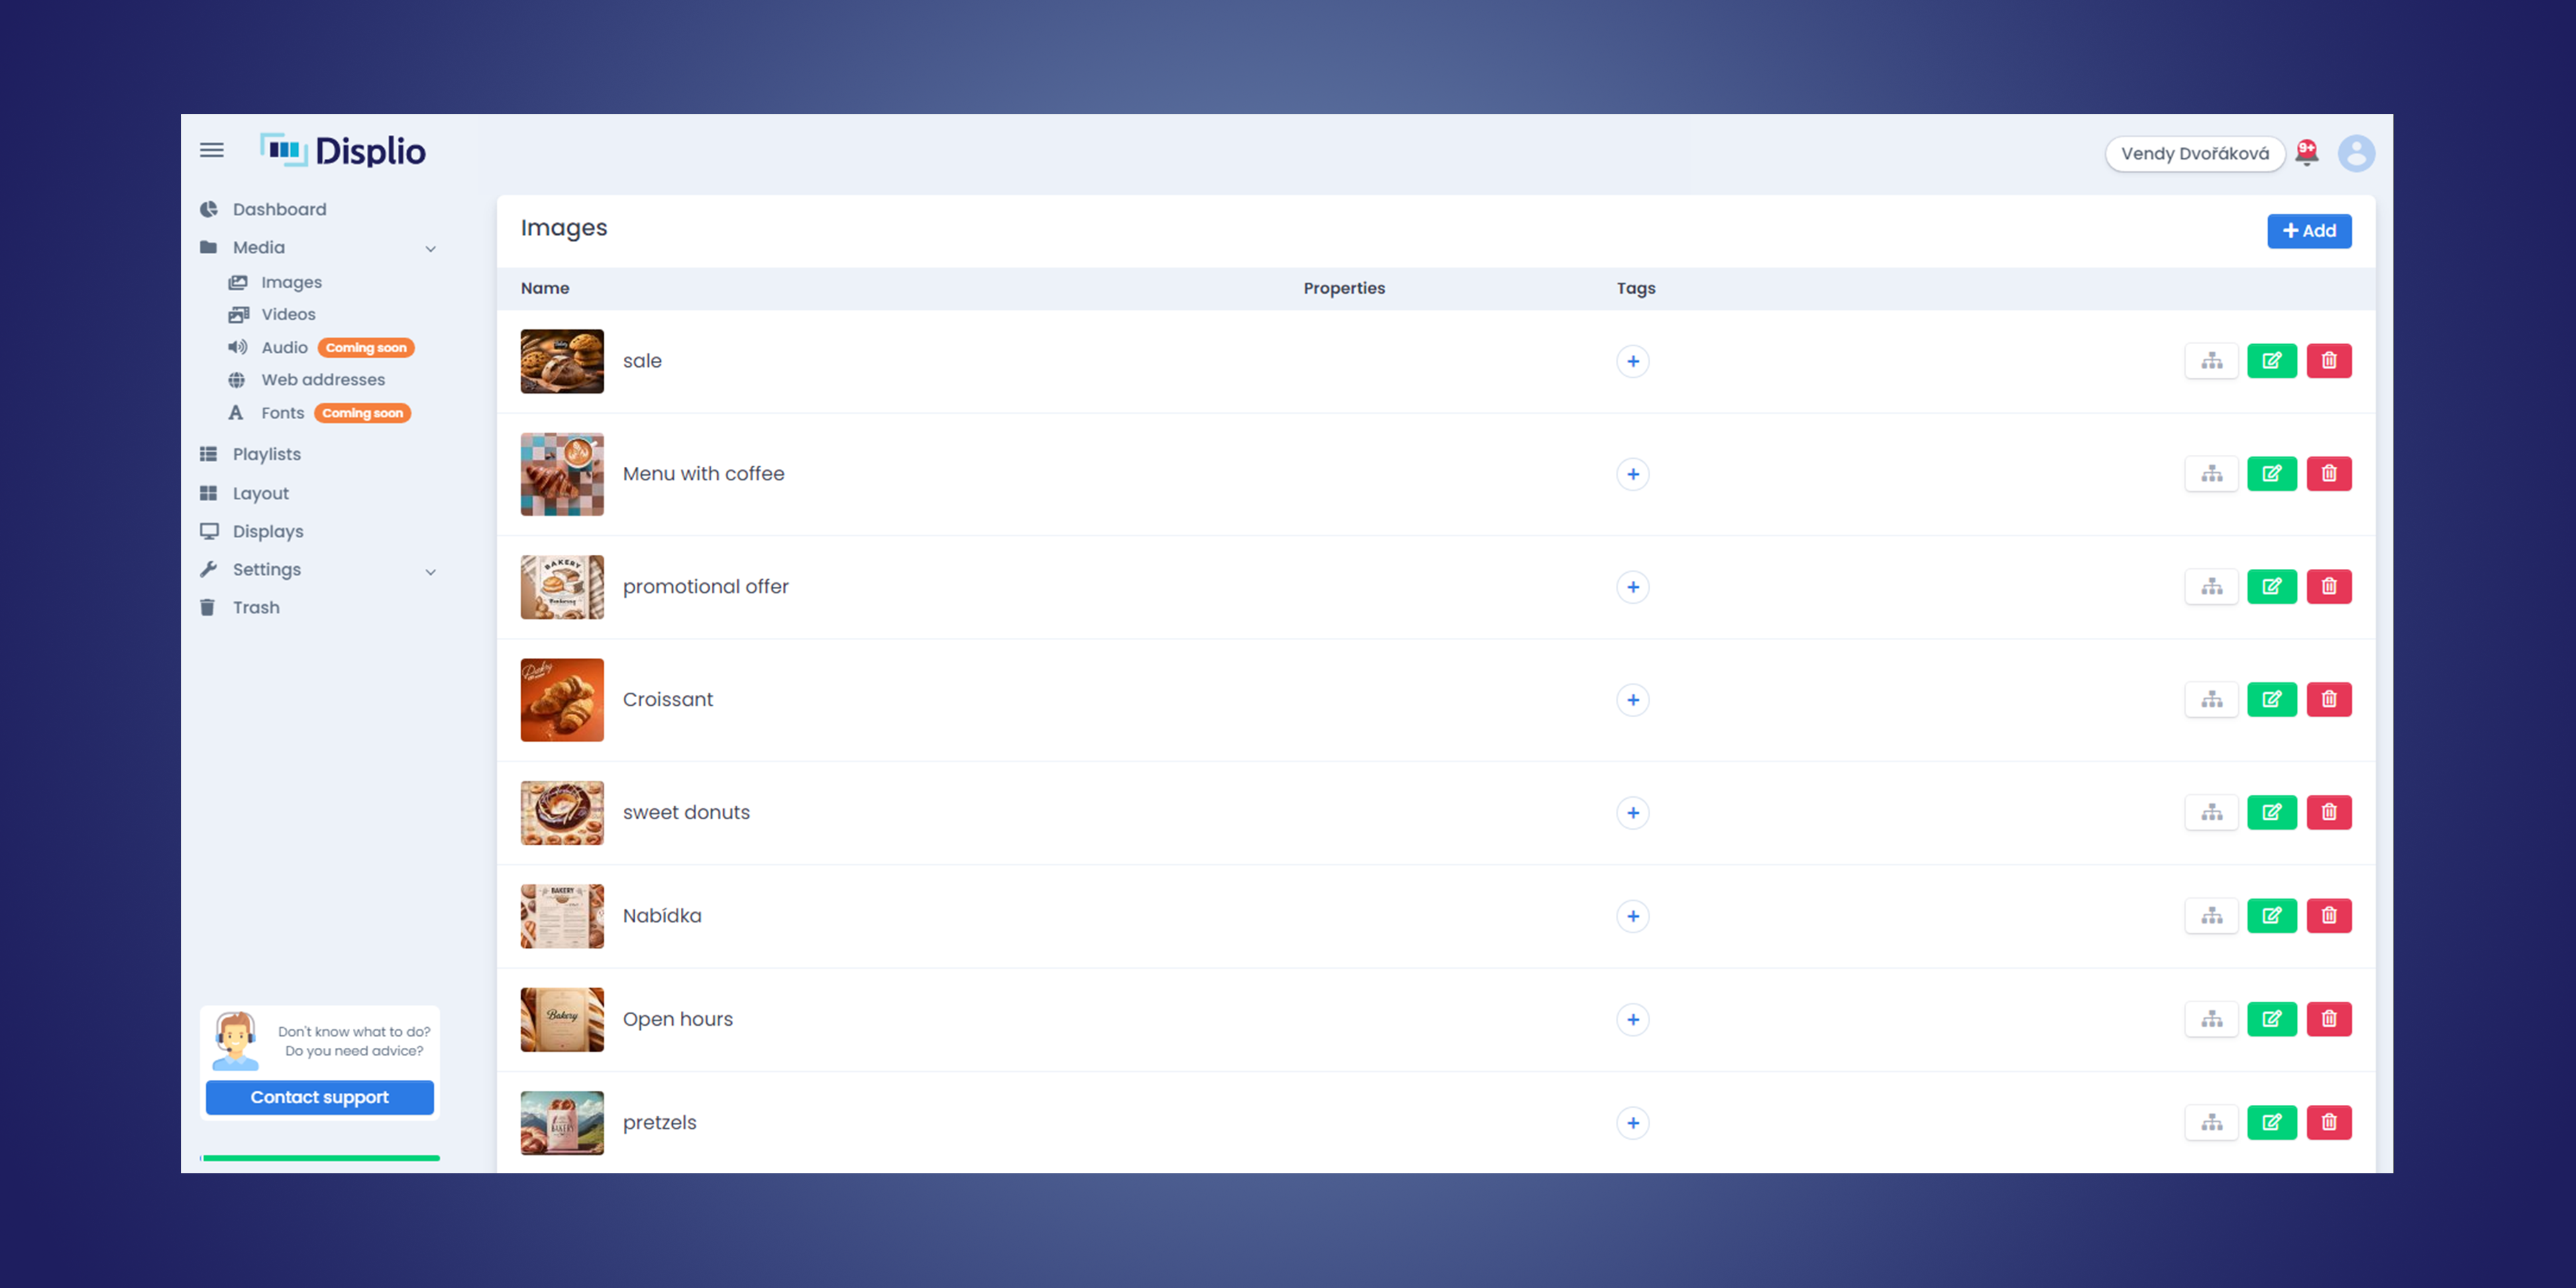Delete the pretzels image
Screen dimensions: 2576x1288
coord(2328,1123)
